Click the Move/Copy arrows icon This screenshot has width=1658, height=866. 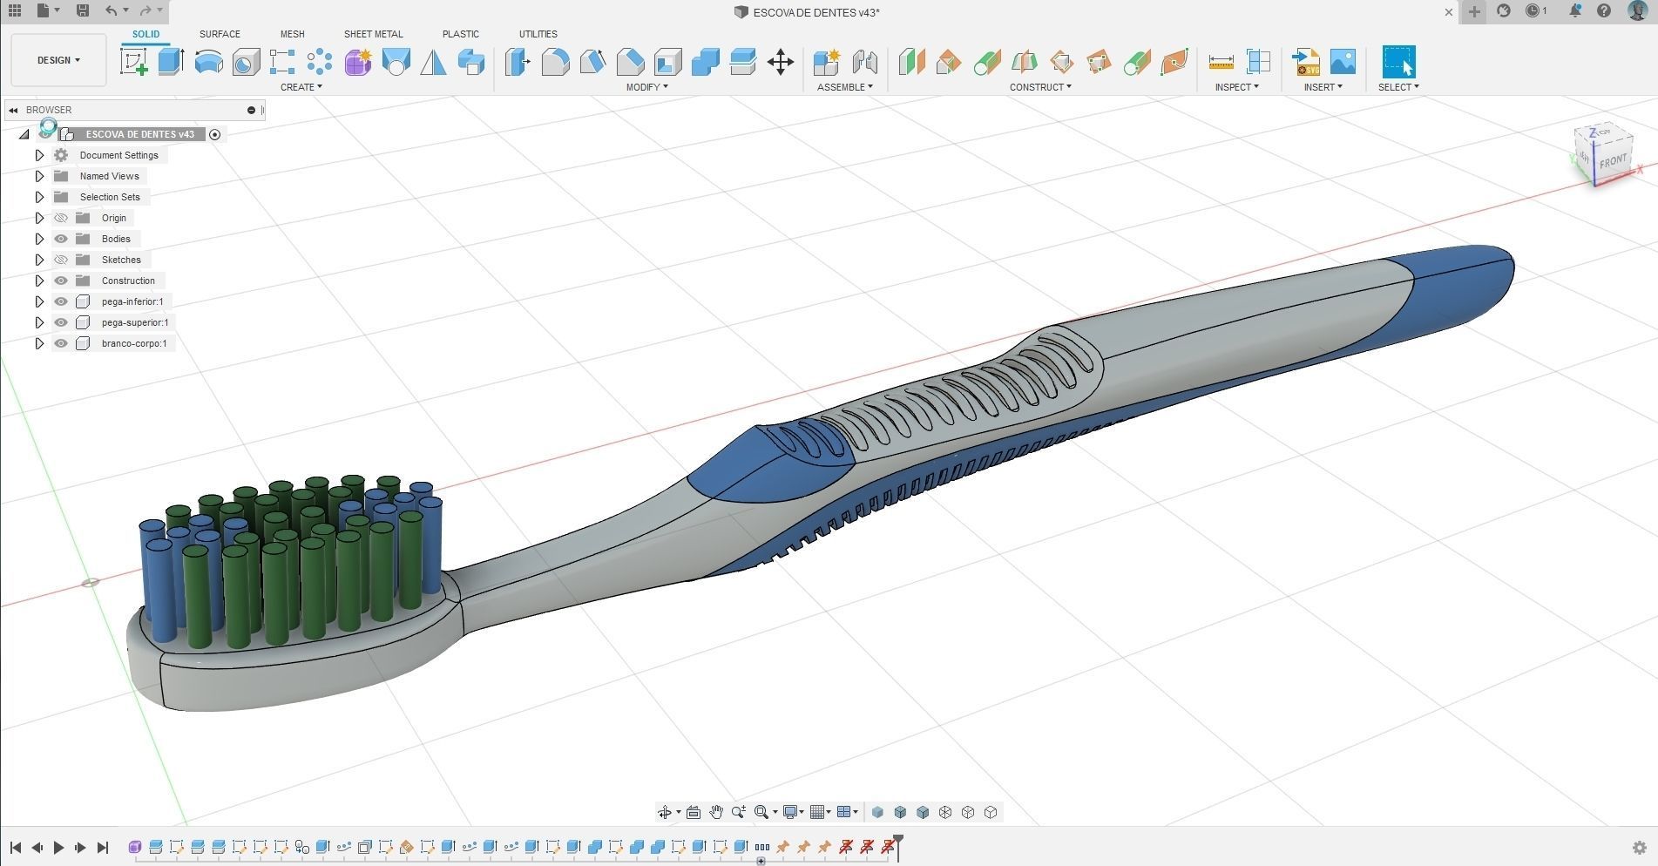coord(780,62)
